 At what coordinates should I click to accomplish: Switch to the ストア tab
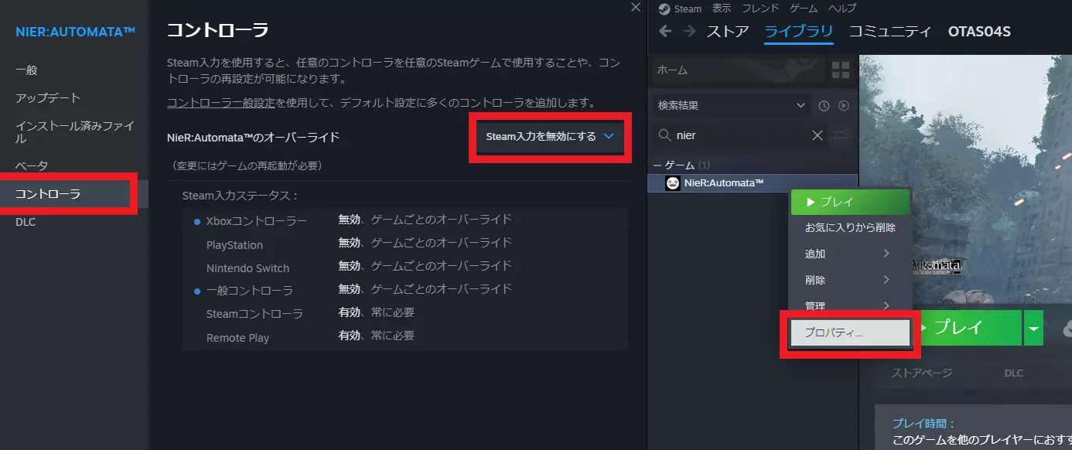(x=728, y=32)
